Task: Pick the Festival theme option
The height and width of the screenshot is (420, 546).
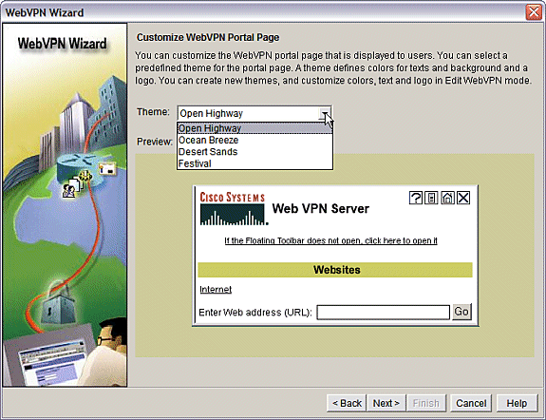Action: tap(254, 163)
